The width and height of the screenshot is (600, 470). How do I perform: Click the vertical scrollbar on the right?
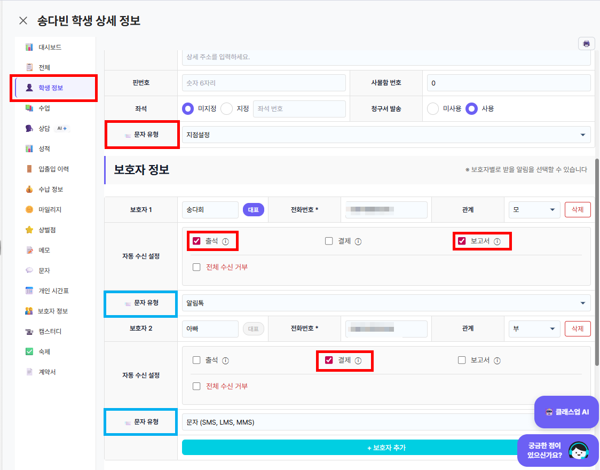pos(597,262)
